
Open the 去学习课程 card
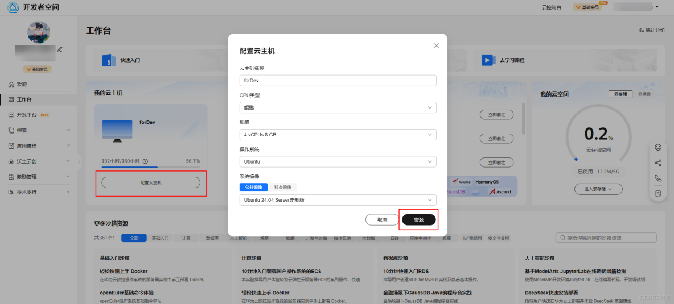pos(566,60)
